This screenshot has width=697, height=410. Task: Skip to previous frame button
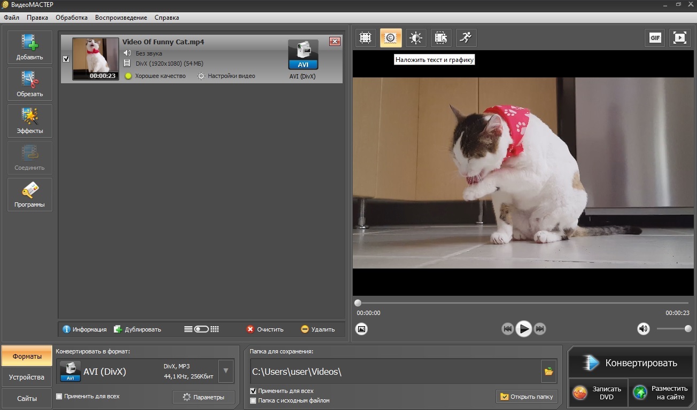[508, 329]
